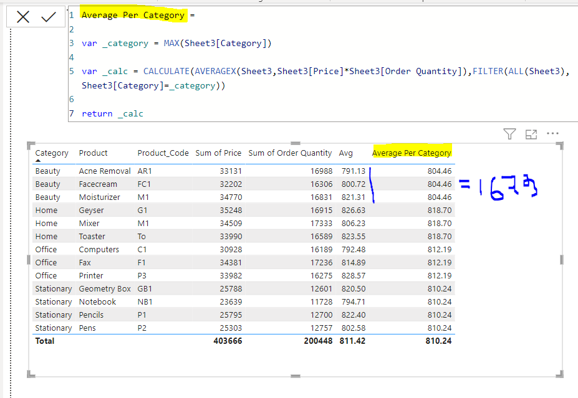Select the 'Mixer' product cell

[89, 223]
